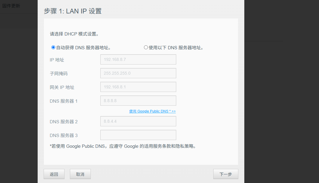Focus the DNS 服务器 2 field showing 8.8.4.4

(138, 121)
